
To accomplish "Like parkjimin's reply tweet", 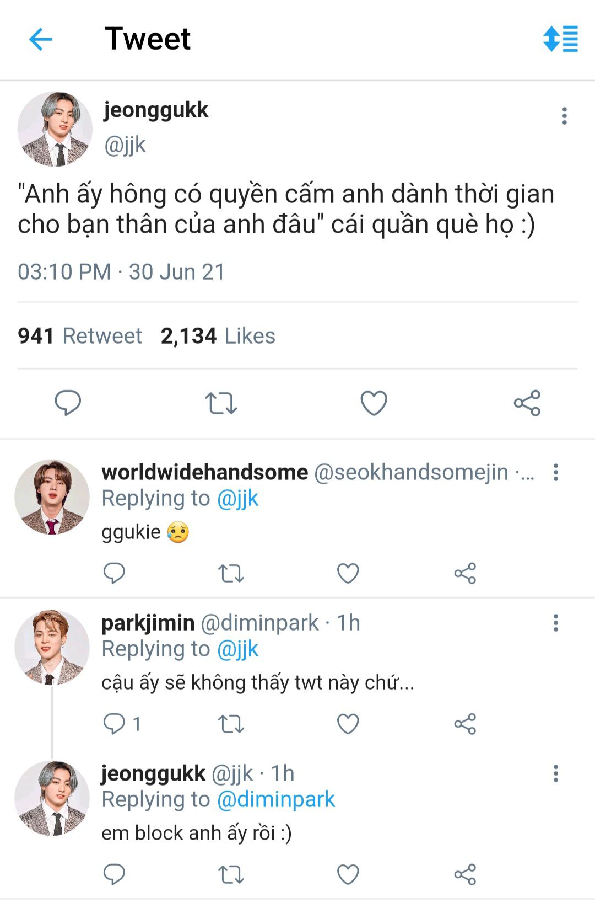I will (348, 724).
